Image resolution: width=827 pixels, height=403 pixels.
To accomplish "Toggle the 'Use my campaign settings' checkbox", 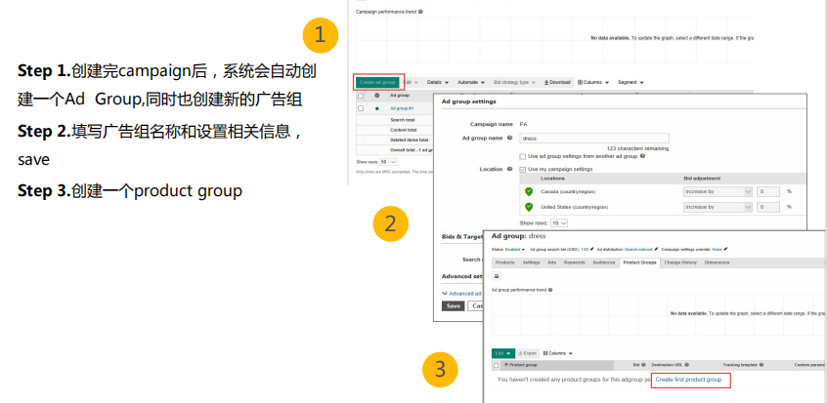I will coord(523,169).
